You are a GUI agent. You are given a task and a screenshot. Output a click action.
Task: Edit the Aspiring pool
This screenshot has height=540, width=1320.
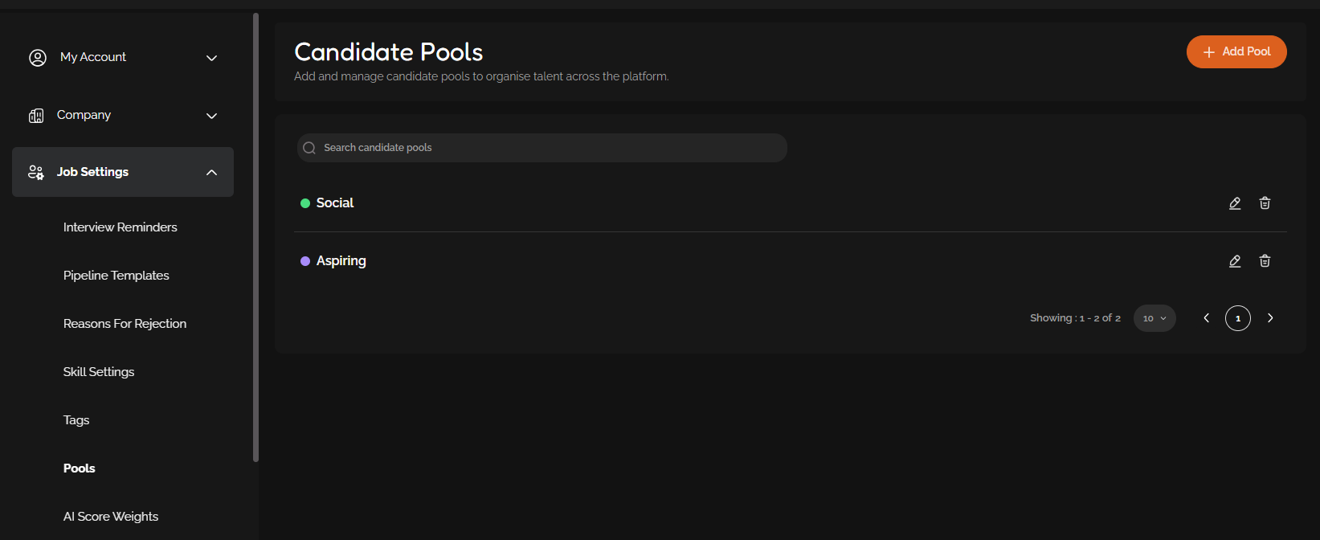(1235, 261)
